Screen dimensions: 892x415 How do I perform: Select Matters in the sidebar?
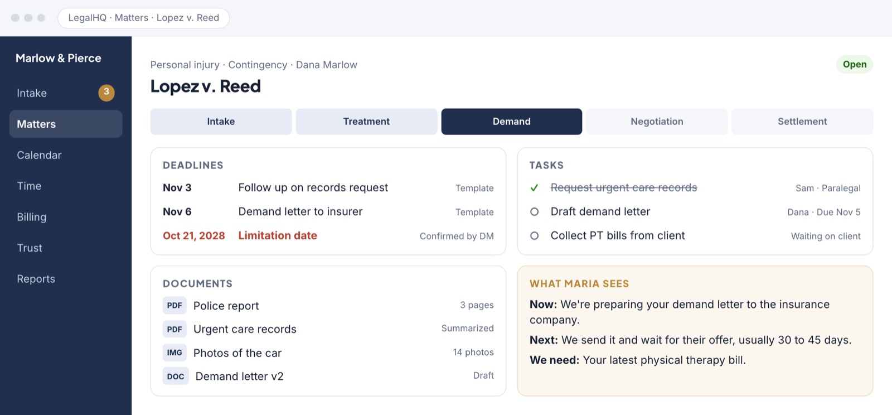pos(66,124)
